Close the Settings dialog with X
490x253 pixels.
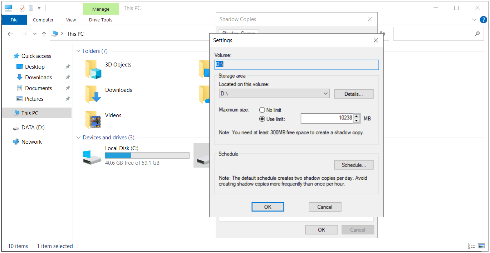(x=376, y=40)
